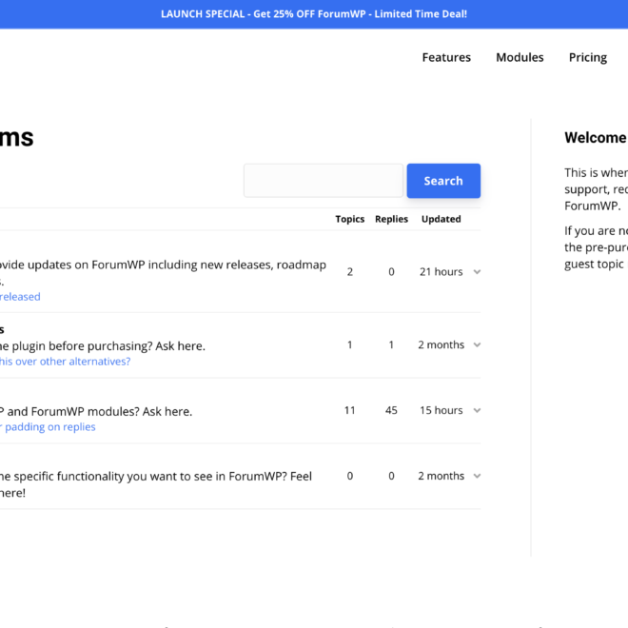This screenshot has height=628, width=628.
Task: Click the 'and ForumWP modules? Ask here.' description
Action: (x=99, y=412)
